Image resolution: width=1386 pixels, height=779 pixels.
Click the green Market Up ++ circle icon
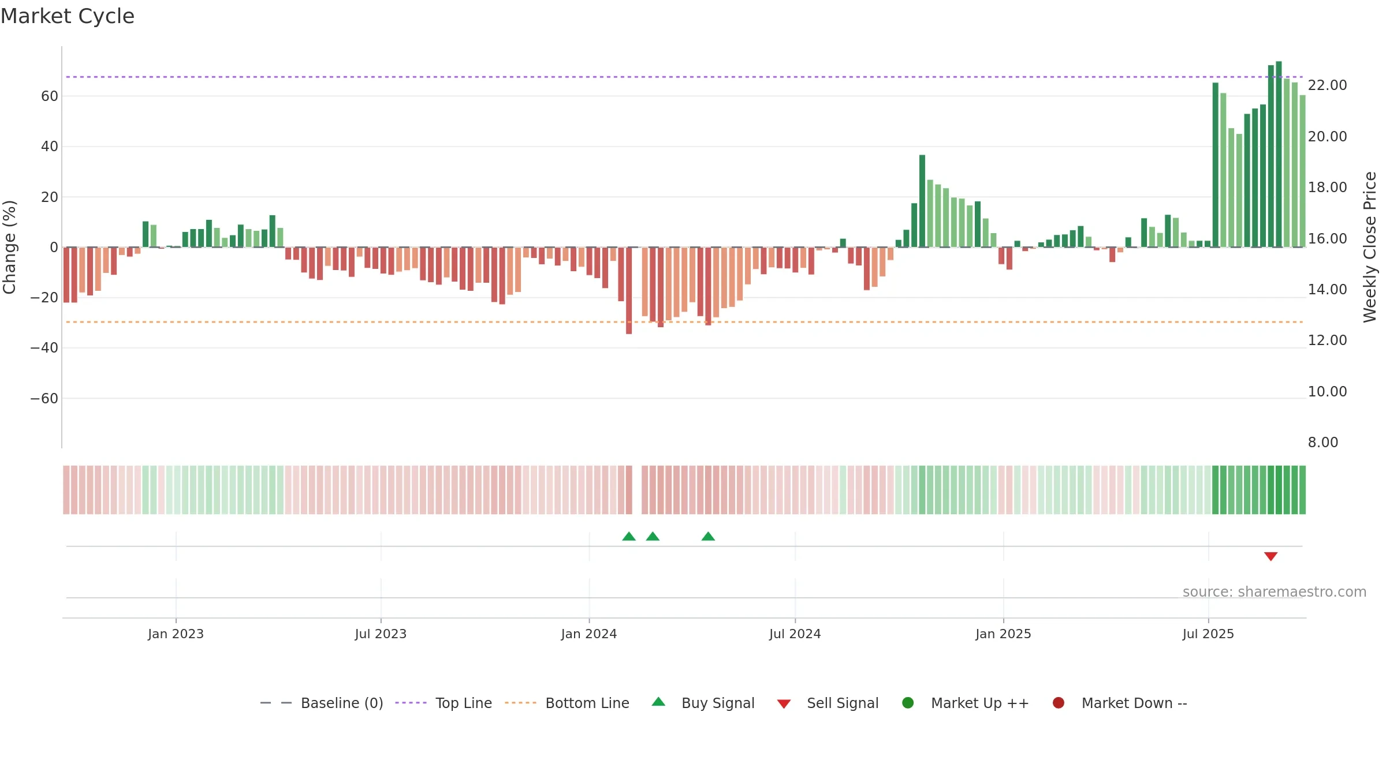click(908, 703)
